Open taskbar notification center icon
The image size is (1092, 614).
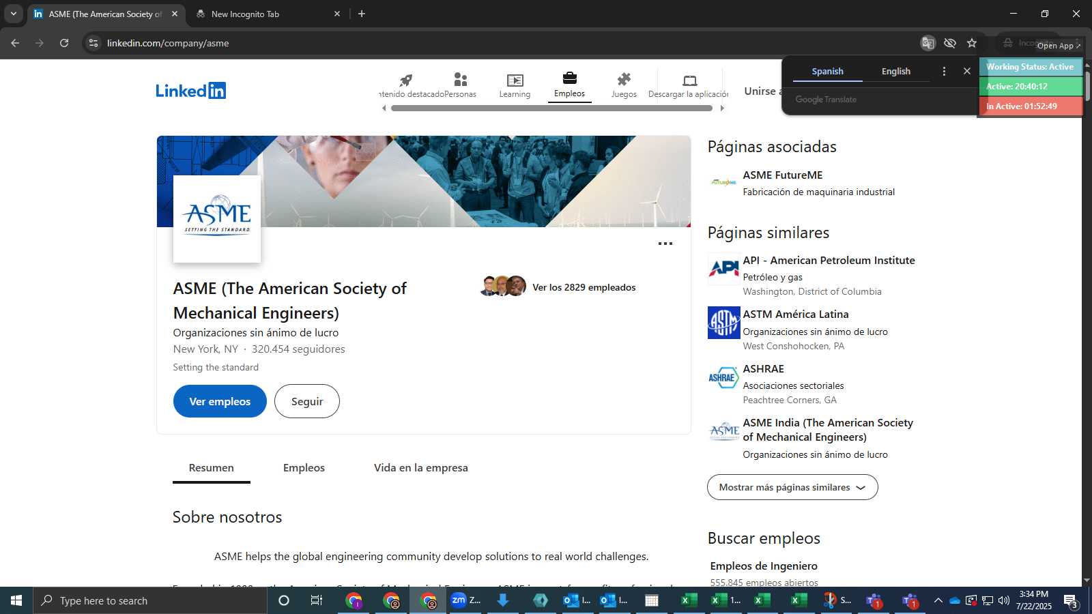coord(1070,601)
